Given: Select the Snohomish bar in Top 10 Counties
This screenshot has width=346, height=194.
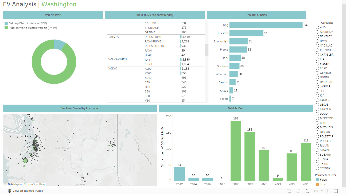Looking at the screenshot, I should [239, 41].
